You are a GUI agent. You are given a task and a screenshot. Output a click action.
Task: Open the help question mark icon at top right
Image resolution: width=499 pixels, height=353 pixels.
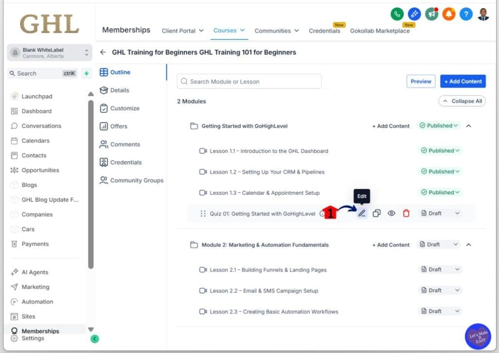(x=465, y=14)
